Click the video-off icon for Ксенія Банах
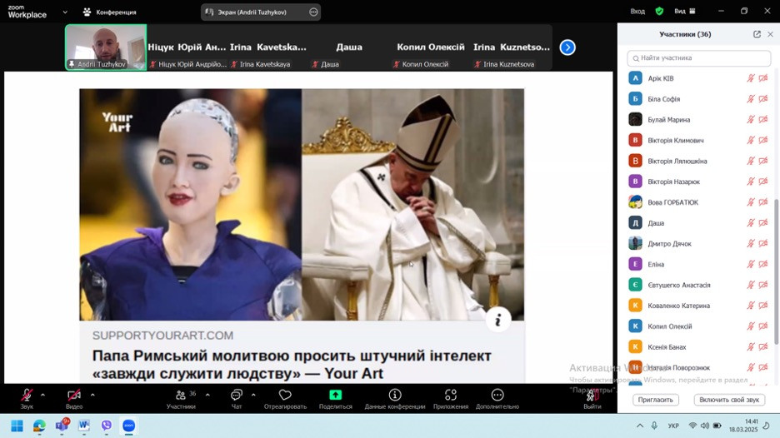 pyautogui.click(x=763, y=347)
